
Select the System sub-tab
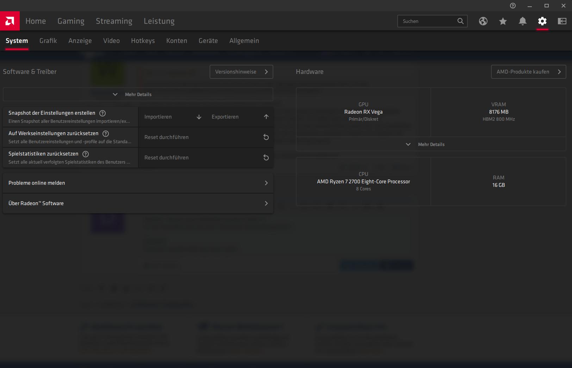pyautogui.click(x=17, y=41)
